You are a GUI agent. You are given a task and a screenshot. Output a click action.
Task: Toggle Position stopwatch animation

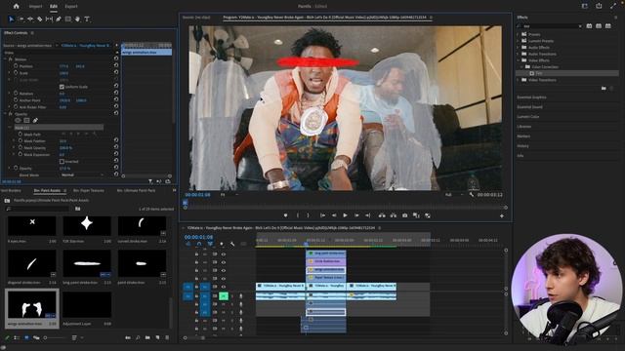[x=16, y=66]
